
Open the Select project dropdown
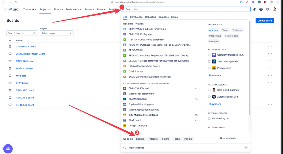pyautogui.click(x=56, y=33)
